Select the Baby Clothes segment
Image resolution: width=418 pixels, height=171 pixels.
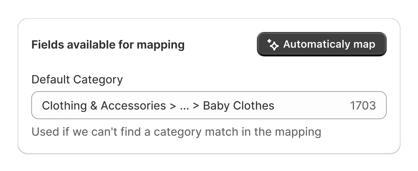coord(239,105)
